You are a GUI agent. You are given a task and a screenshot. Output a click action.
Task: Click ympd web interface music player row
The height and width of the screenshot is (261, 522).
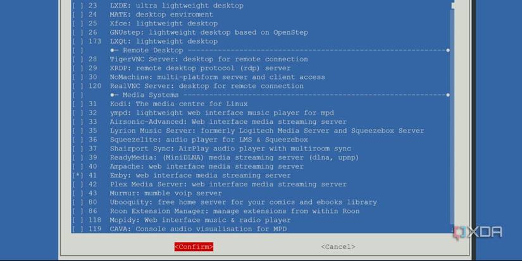[x=260, y=112]
